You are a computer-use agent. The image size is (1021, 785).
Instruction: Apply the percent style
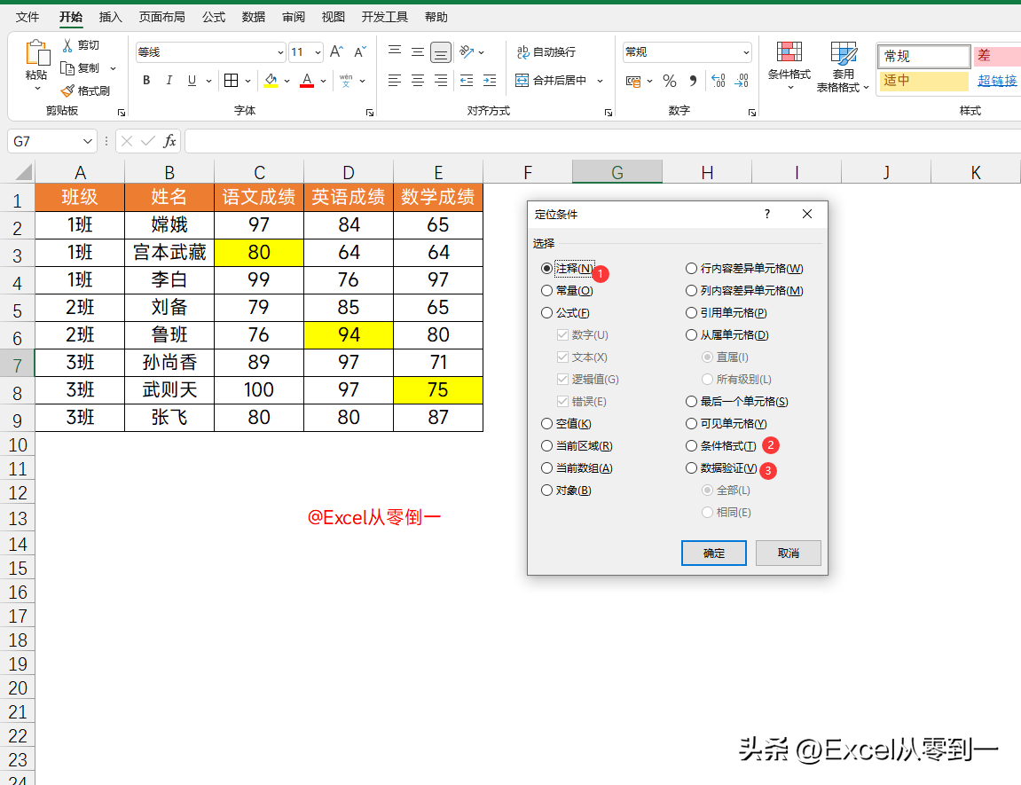pyautogui.click(x=670, y=81)
